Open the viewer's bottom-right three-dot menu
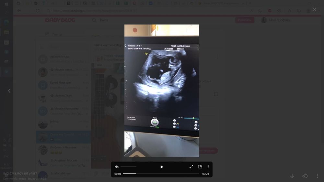Viewport: 324px width, 182px height. click(x=318, y=176)
